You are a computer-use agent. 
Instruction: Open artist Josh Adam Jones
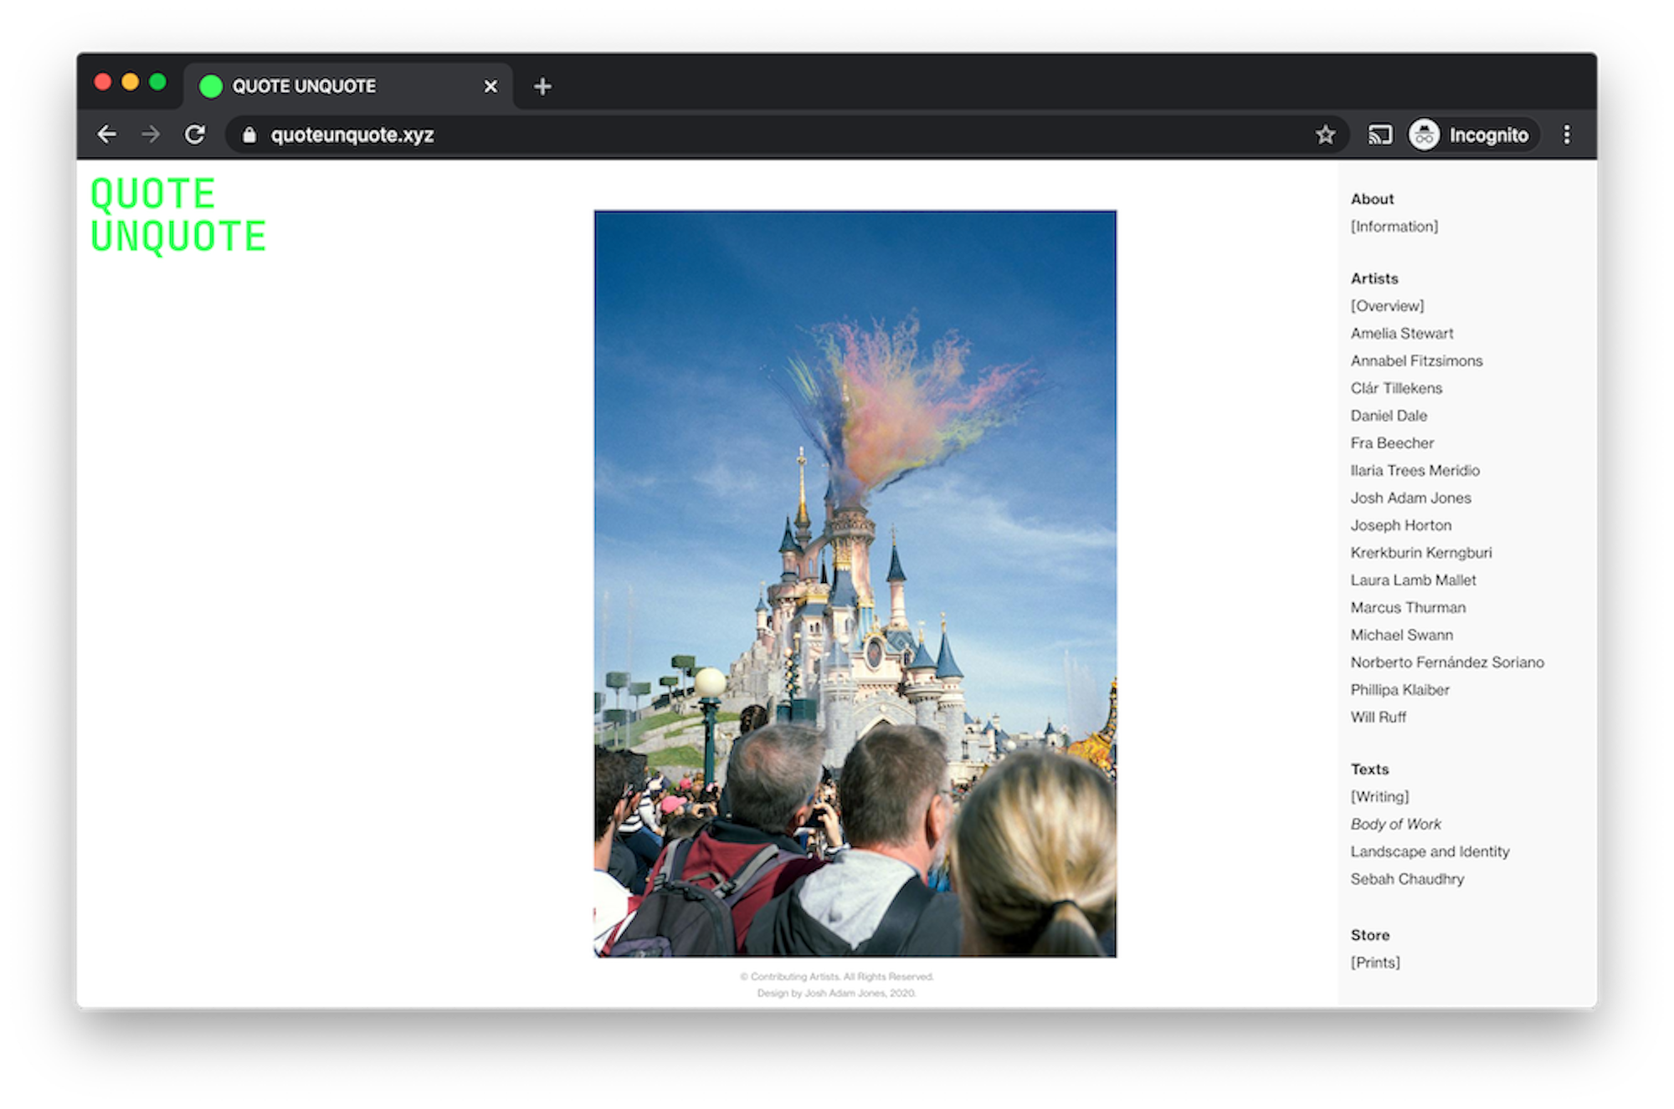pyautogui.click(x=1410, y=498)
